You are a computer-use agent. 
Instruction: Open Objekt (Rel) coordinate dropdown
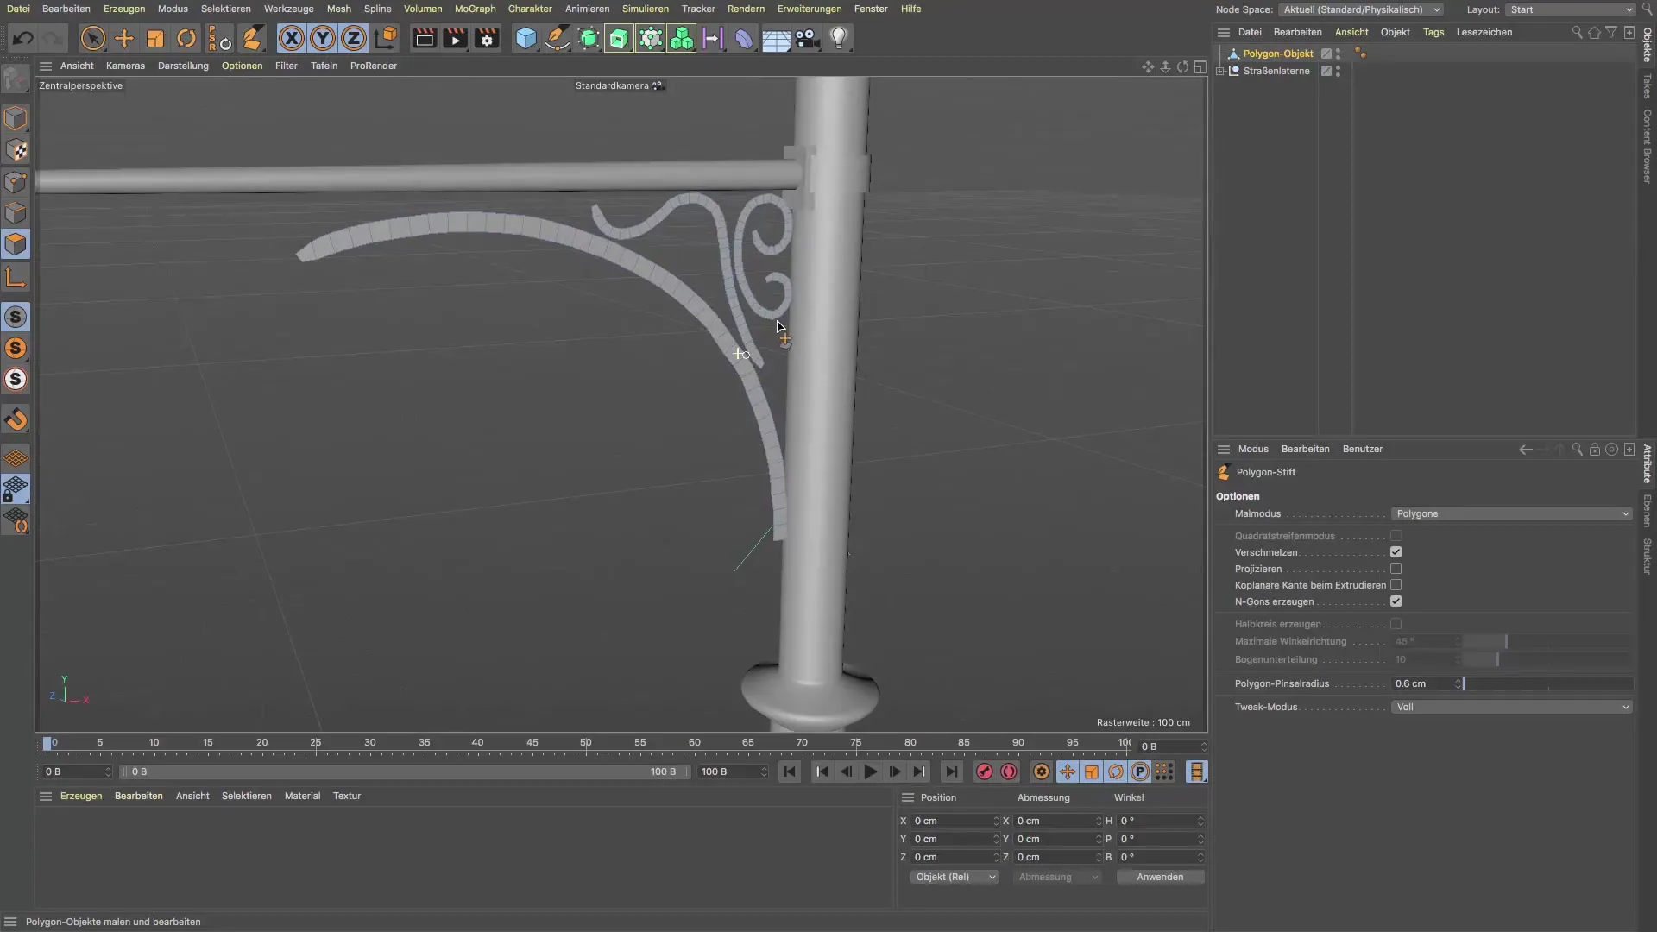954,877
